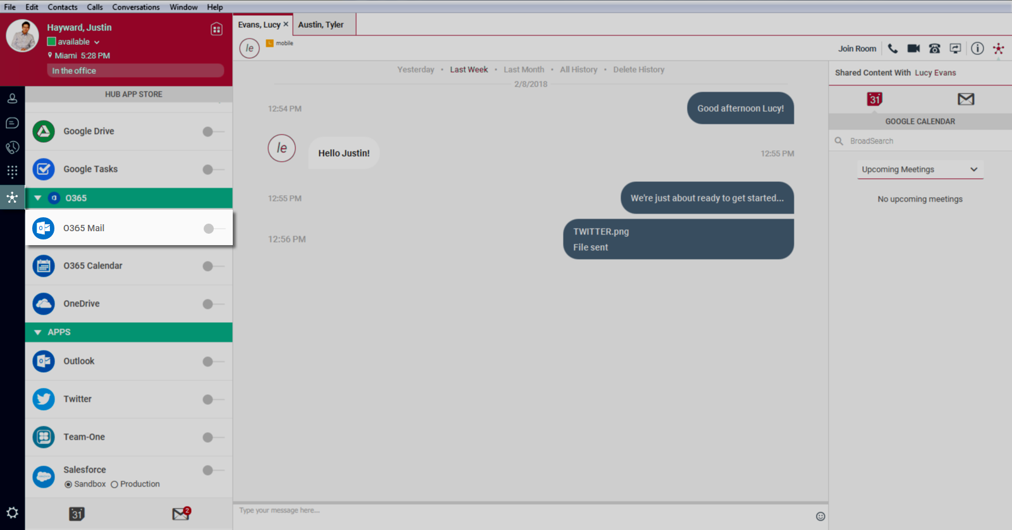The height and width of the screenshot is (530, 1012).
Task: Click the O365 Mail app icon
Action: pos(44,228)
